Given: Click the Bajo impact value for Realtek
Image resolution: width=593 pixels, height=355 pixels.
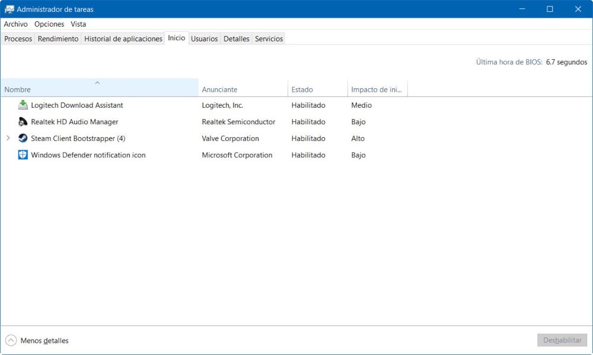Looking at the screenshot, I should tap(359, 122).
